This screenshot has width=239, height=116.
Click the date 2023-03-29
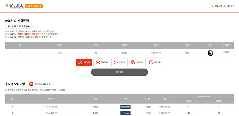pos(165,107)
